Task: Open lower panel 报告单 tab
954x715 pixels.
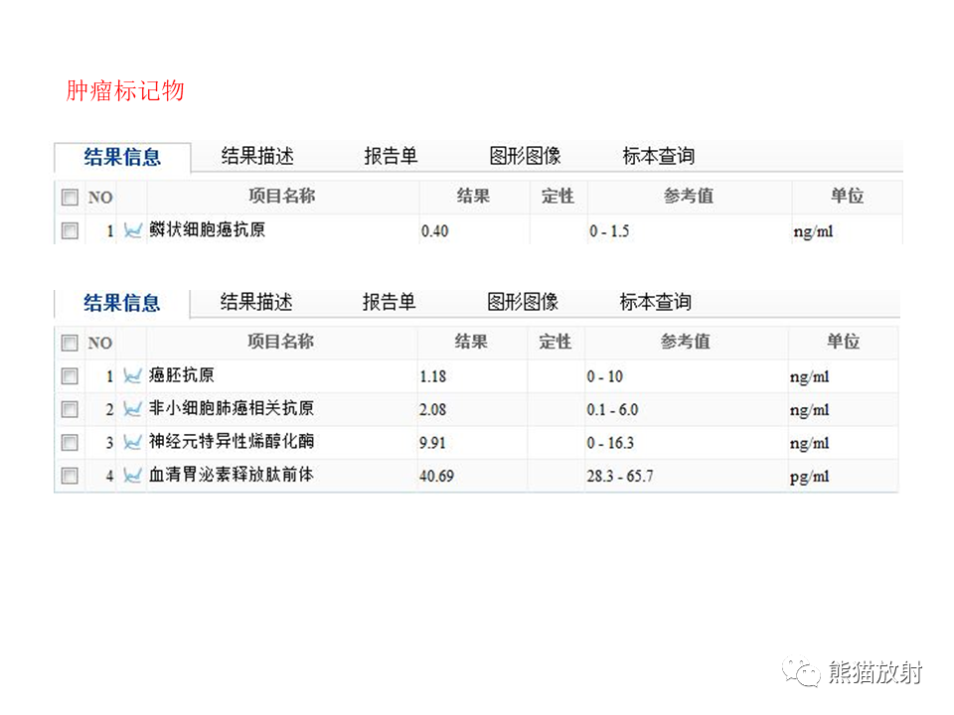Action: 389,302
